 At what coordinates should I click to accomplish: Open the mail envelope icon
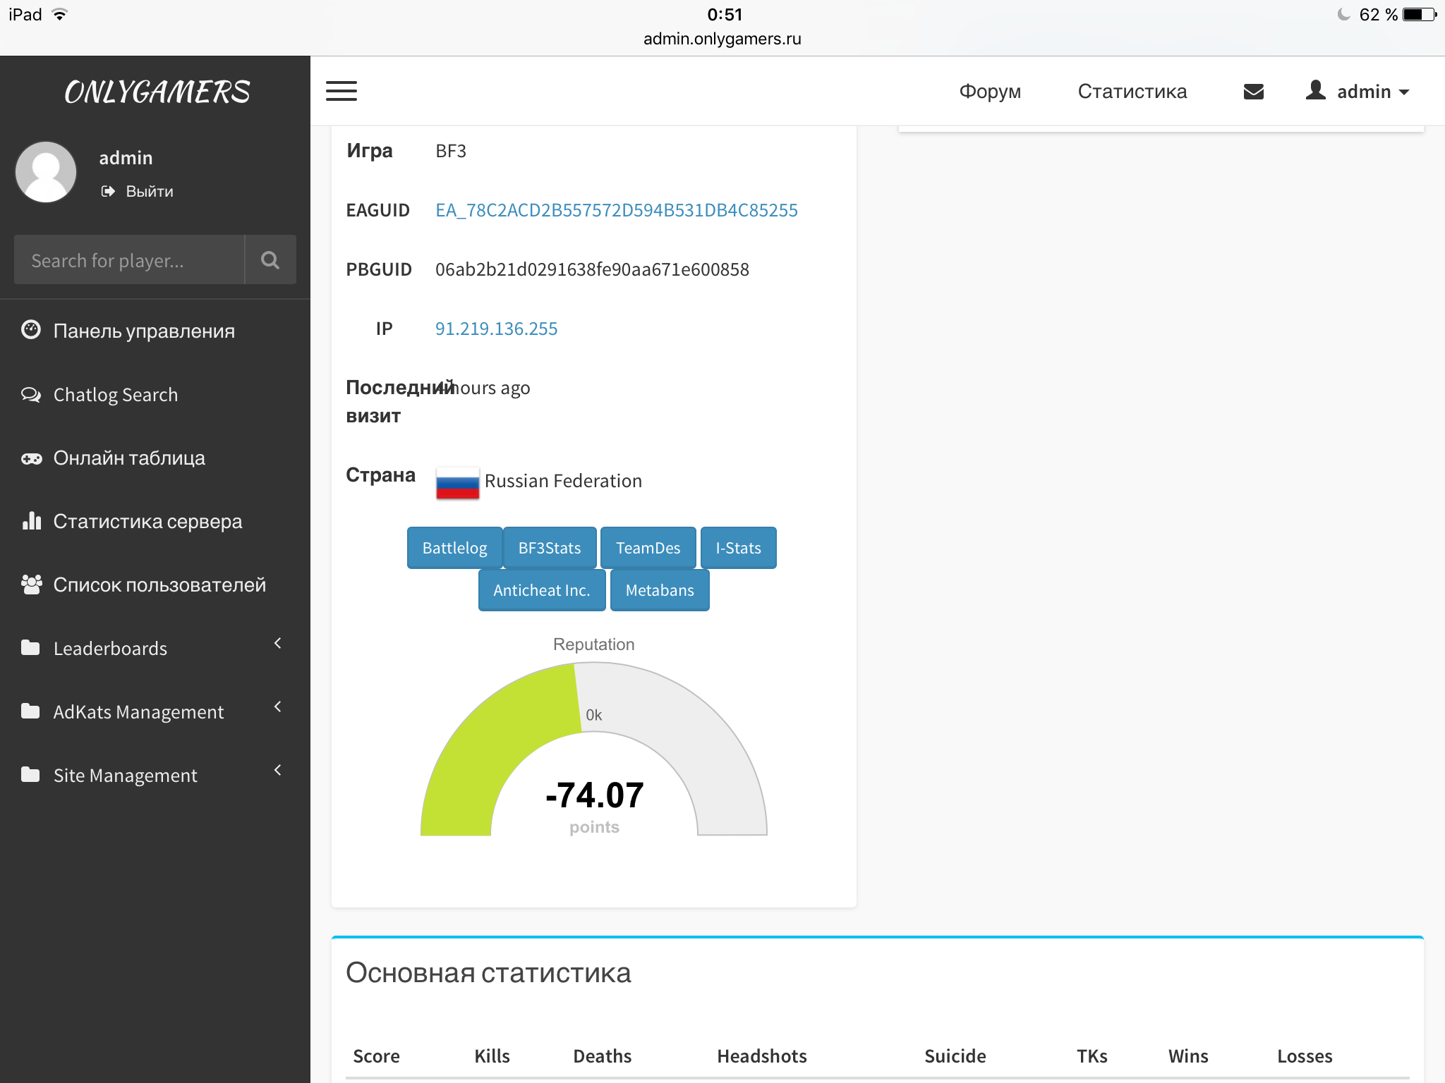pos(1253,92)
